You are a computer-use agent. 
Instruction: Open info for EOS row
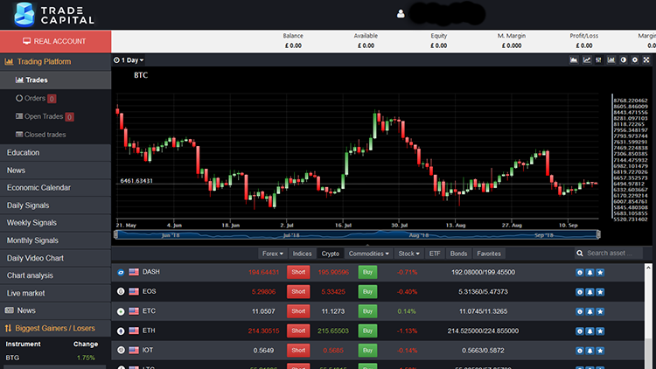(x=579, y=292)
